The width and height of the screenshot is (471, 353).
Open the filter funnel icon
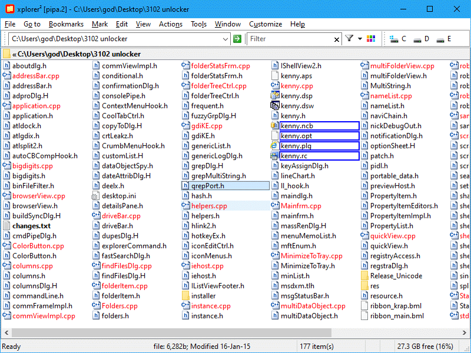[349, 38]
